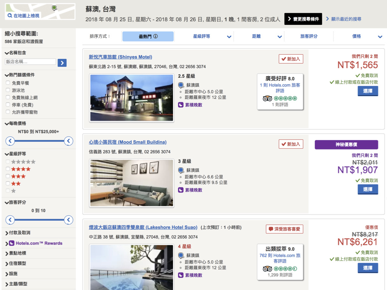Open the 新悅汽車旅館 (Shinyes Motel) link
387x290 pixels.
point(121,57)
